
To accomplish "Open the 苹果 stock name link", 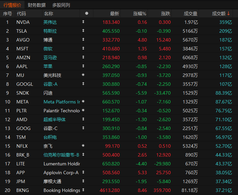I will (x=48, y=66).
